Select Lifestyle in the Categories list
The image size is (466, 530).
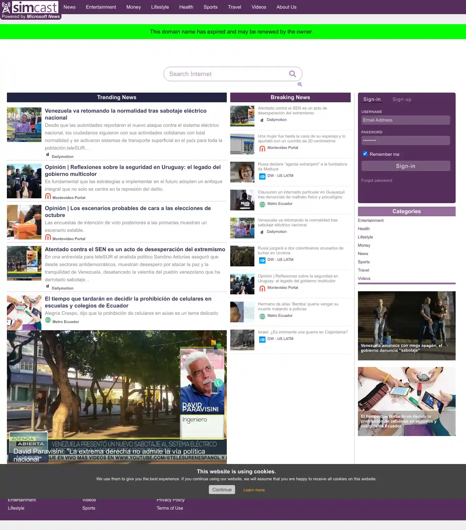pos(365,237)
